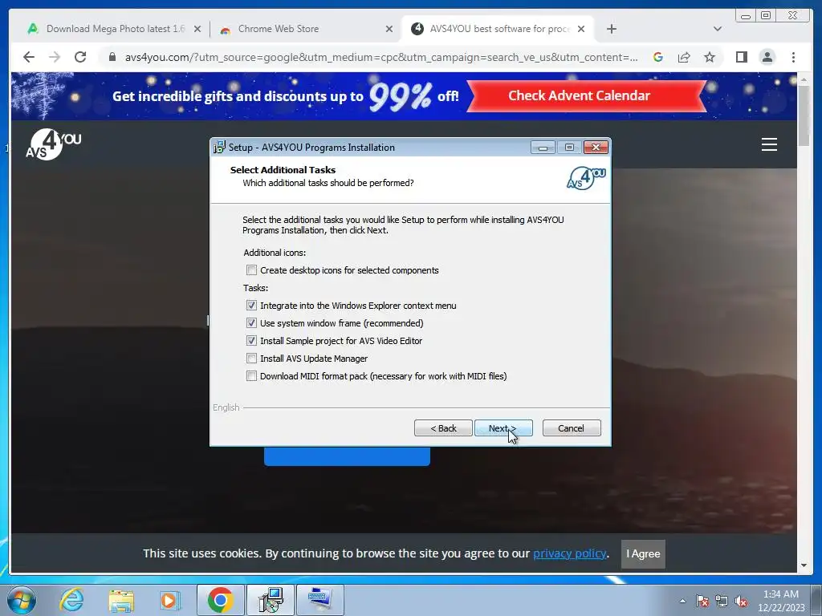Click the Back button in Setup

tap(443, 428)
